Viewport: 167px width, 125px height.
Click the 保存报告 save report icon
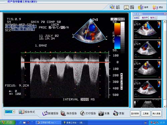tap(63, 113)
